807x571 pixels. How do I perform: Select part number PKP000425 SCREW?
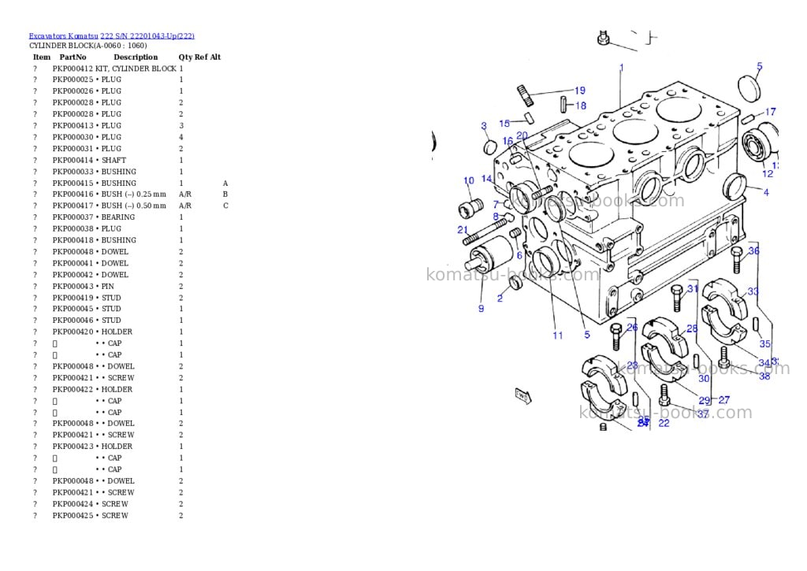point(90,515)
